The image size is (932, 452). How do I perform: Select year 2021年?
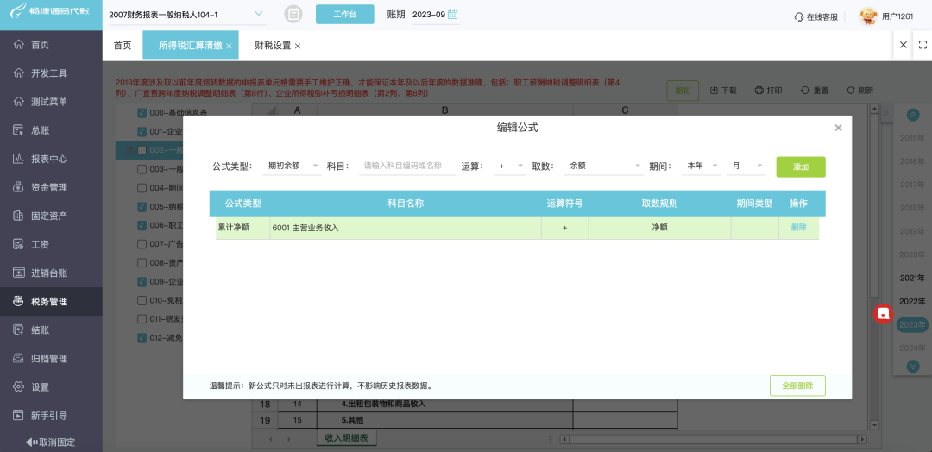coord(912,278)
